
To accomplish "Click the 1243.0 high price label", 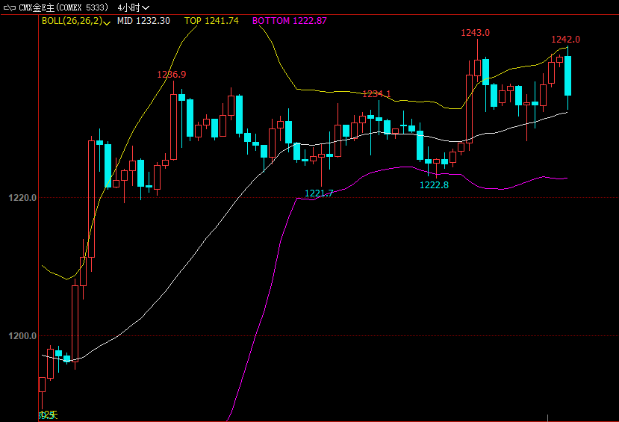I will pyautogui.click(x=476, y=33).
